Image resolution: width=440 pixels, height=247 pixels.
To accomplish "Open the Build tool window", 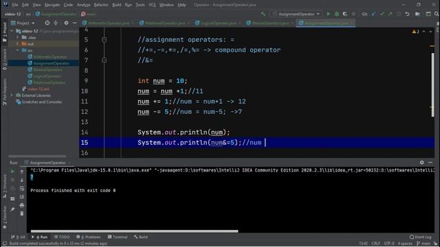I will [141, 237].
